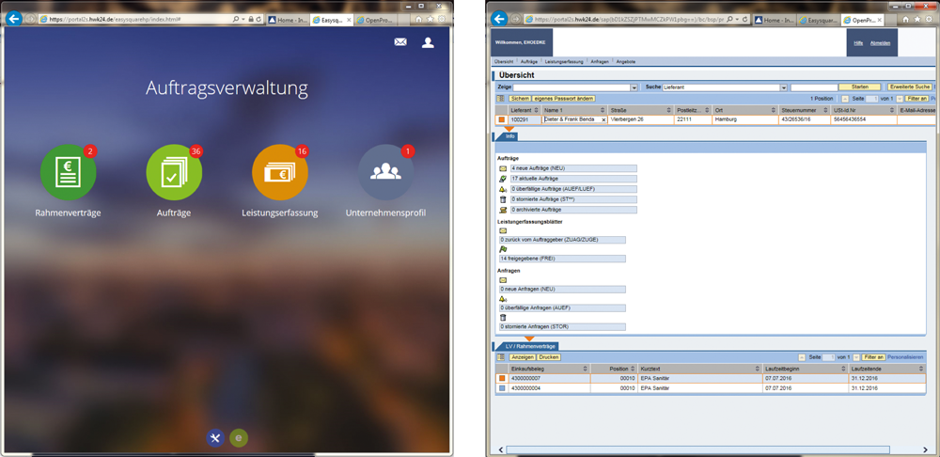Viewport: 940px width, 457px height.
Task: Click the wrench tools icon at bottom
Action: (x=215, y=437)
